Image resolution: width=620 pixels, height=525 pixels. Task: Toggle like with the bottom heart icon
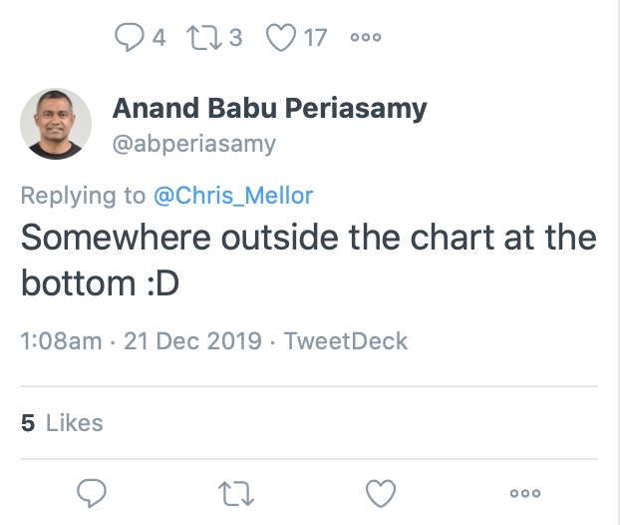tap(381, 493)
